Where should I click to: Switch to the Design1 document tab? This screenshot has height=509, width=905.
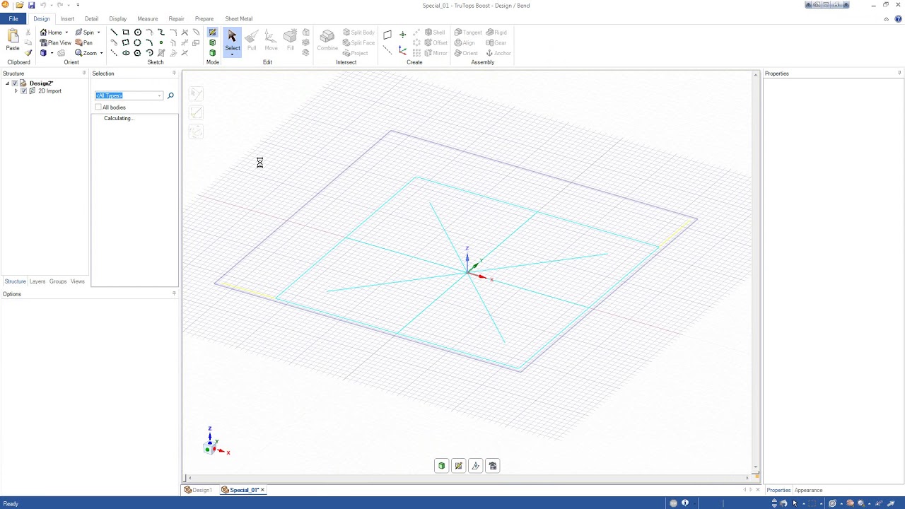point(199,490)
